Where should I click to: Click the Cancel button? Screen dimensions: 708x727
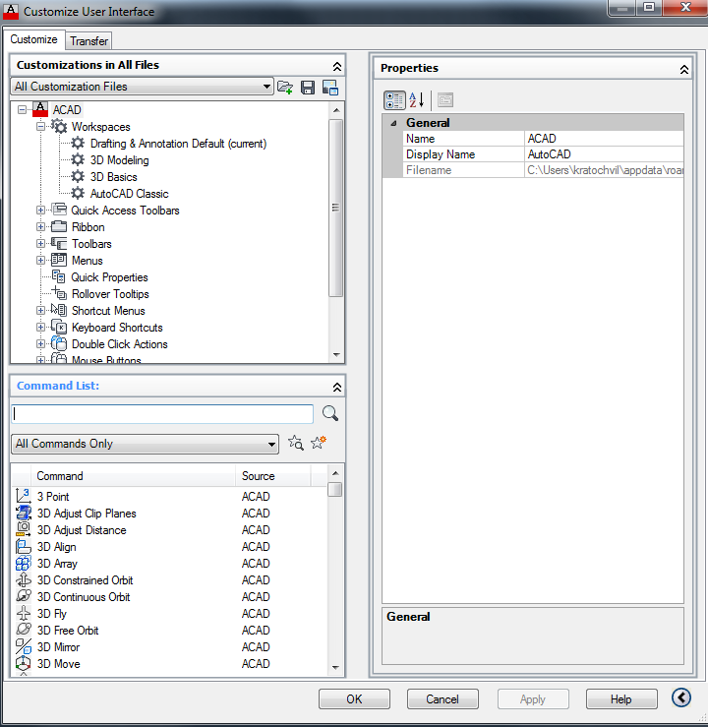[x=442, y=698]
